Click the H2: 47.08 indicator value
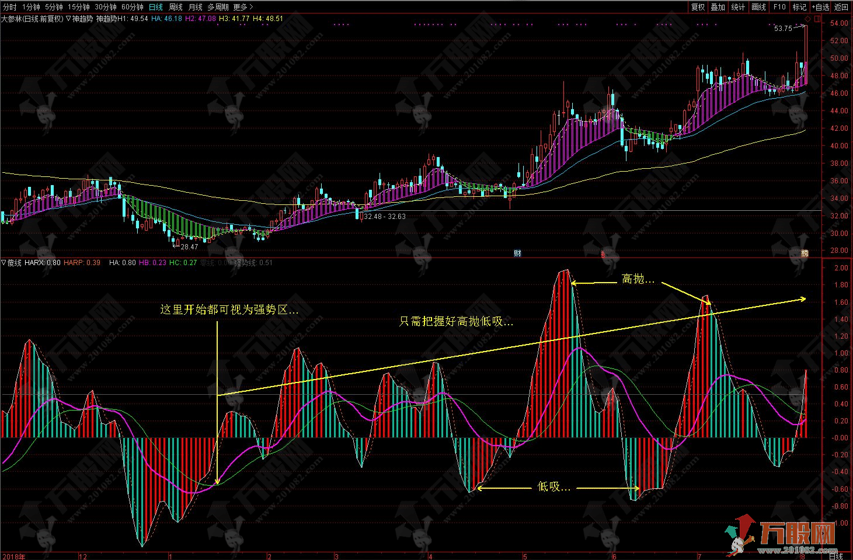This screenshot has width=853, height=560. 200,19
